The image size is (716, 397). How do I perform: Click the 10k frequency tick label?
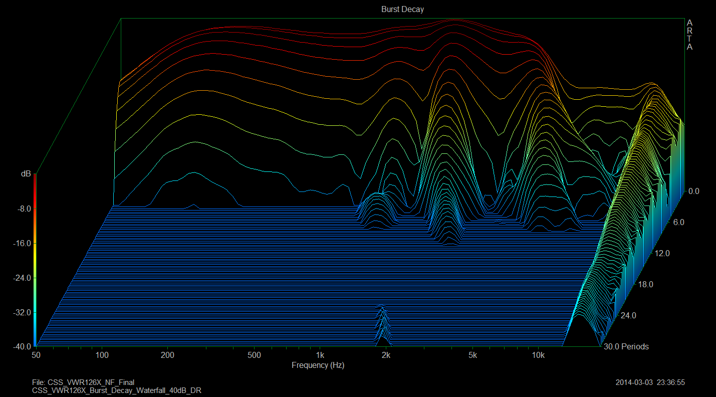538,355
